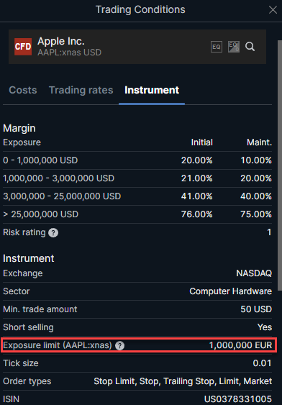Open the Trading rates tab

(x=81, y=90)
